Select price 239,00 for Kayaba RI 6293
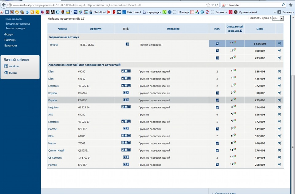 pos(260,100)
